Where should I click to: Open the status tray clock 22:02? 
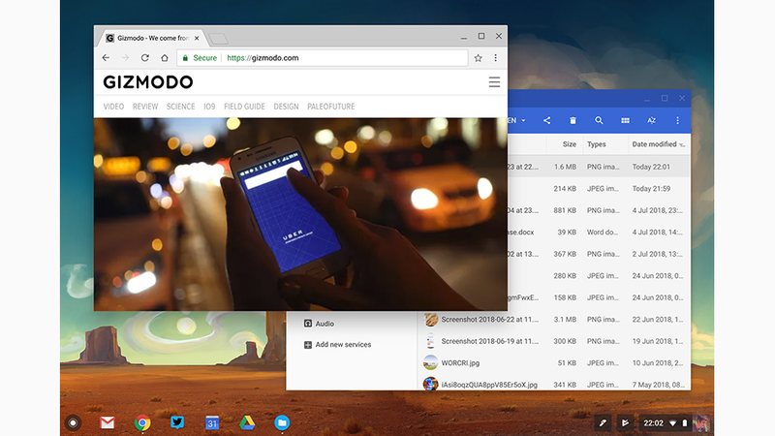(653, 423)
